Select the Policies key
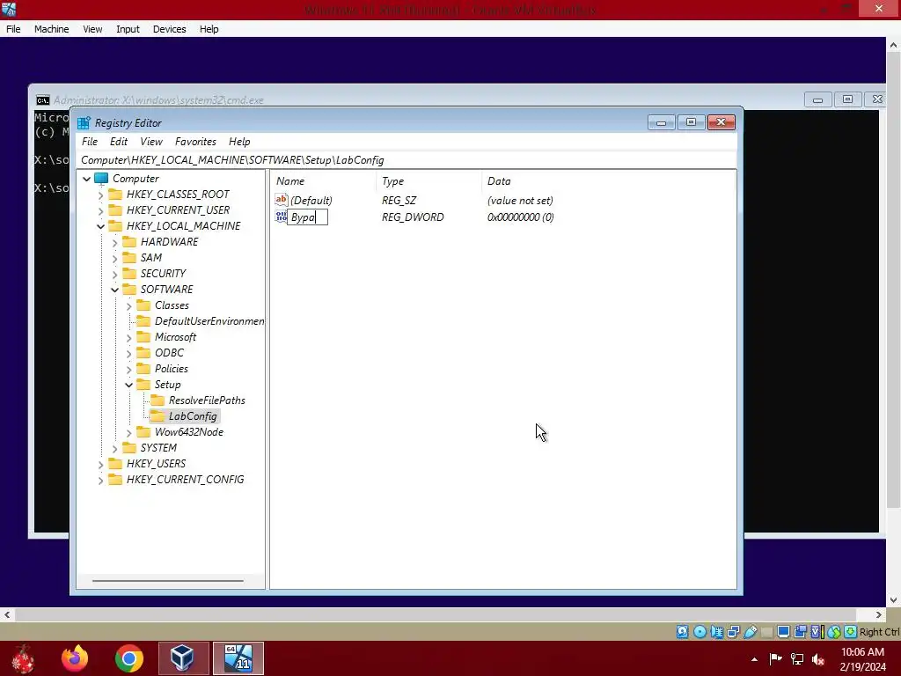The height and width of the screenshot is (676, 901). pos(172,369)
